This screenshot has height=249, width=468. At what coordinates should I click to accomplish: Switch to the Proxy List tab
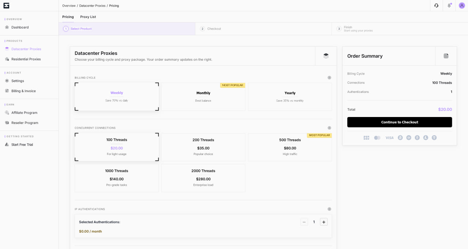(88, 17)
